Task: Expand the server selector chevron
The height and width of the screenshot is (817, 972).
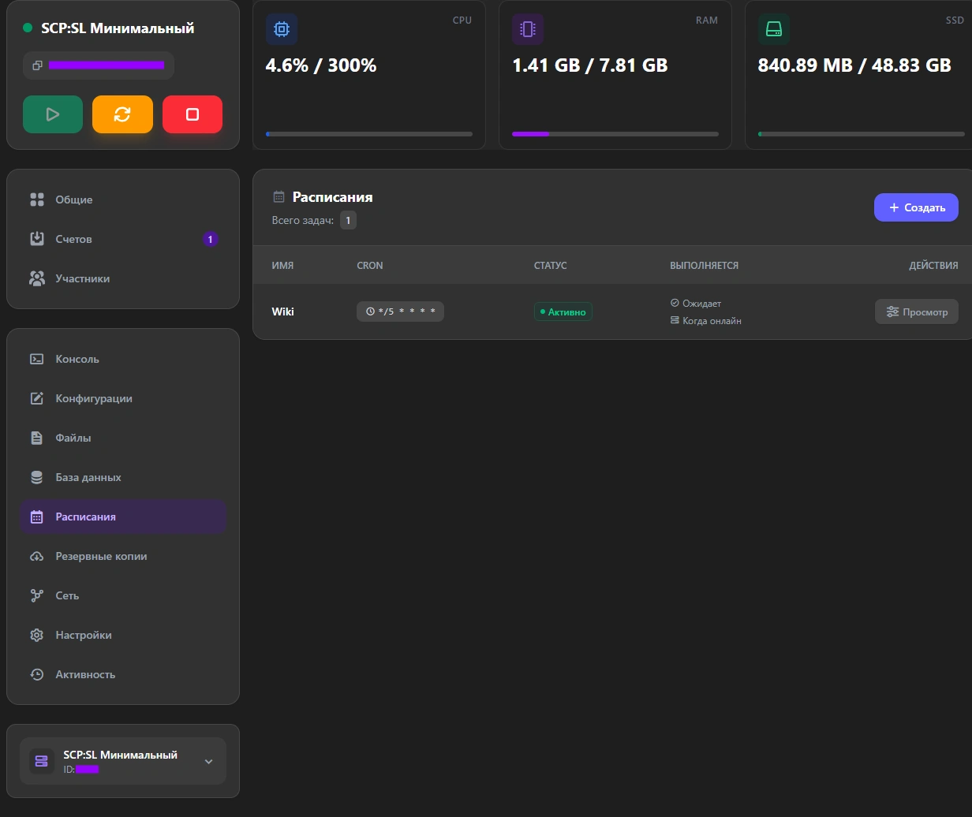Action: (208, 761)
